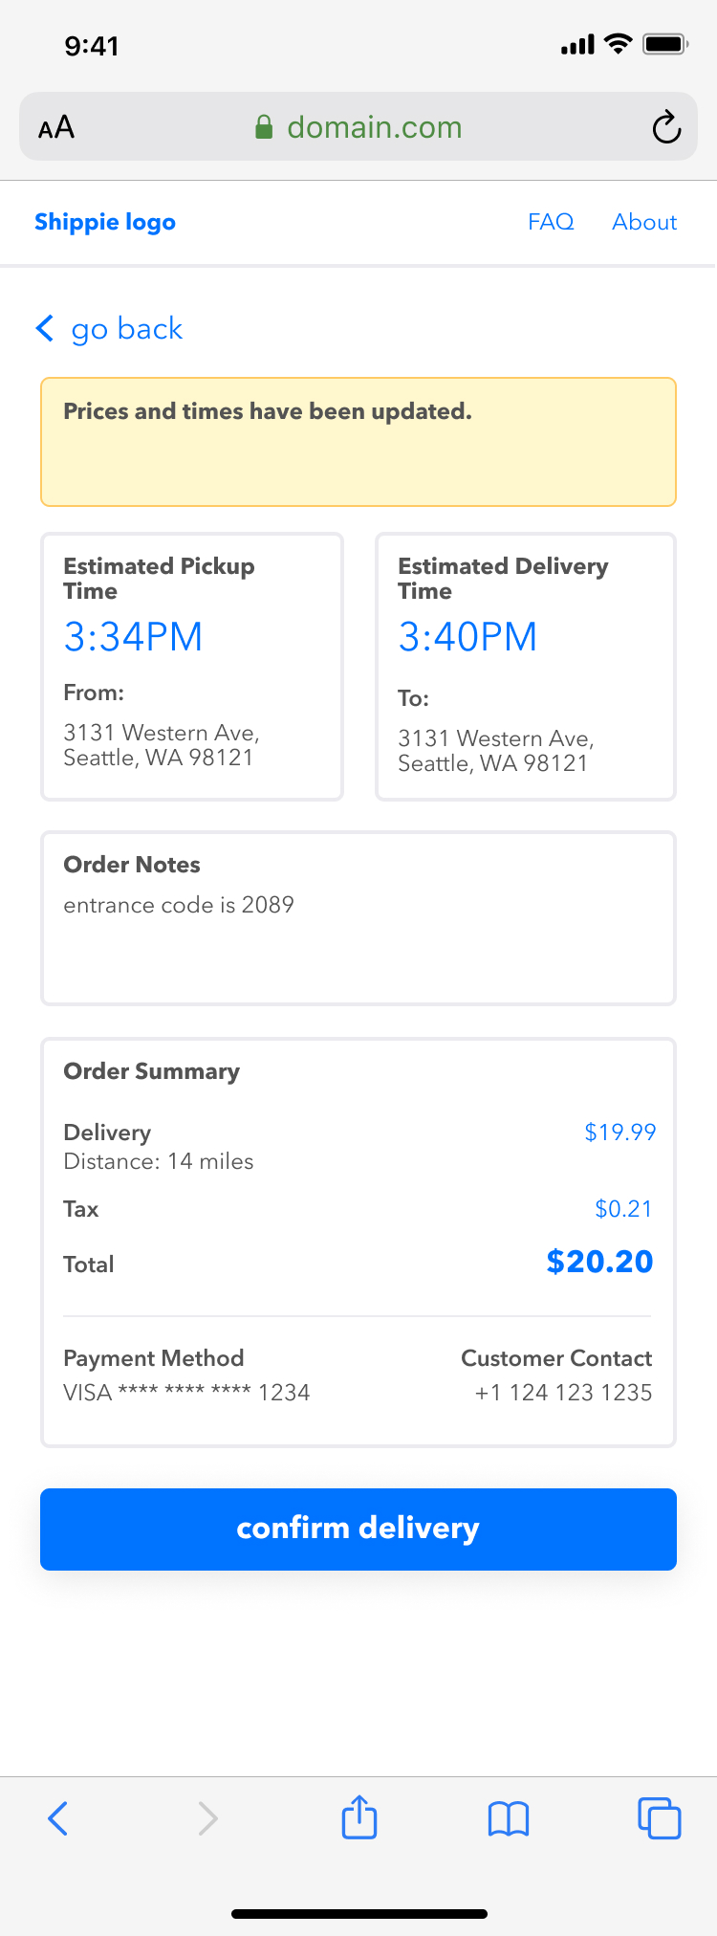
Task: Open the AA text size menu
Action: click(x=56, y=127)
